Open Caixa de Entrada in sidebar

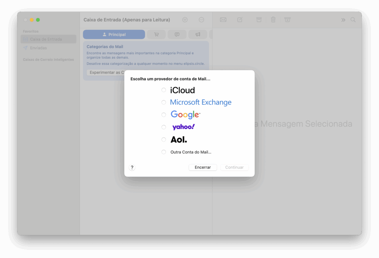(46, 39)
